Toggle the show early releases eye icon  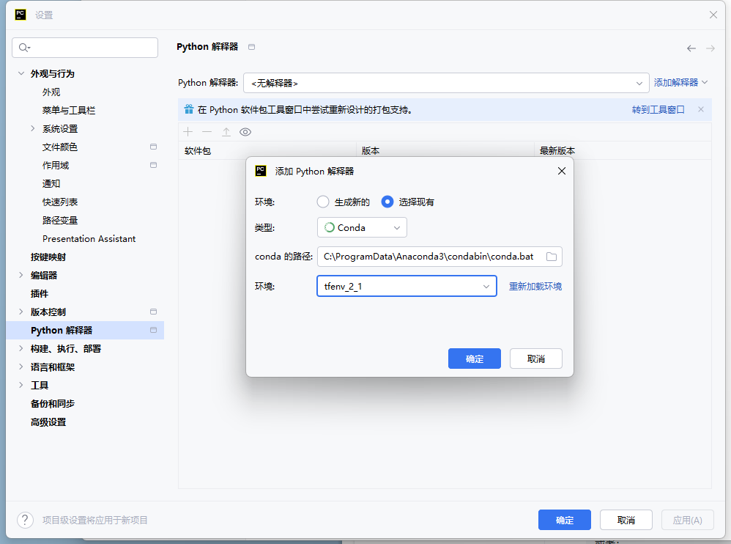click(245, 132)
